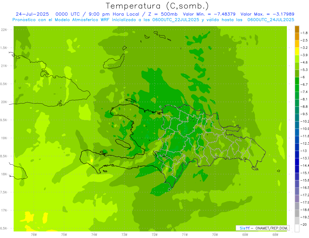Click the -7.4 colorbar value
309x238 pixels.
(x=304, y=92)
